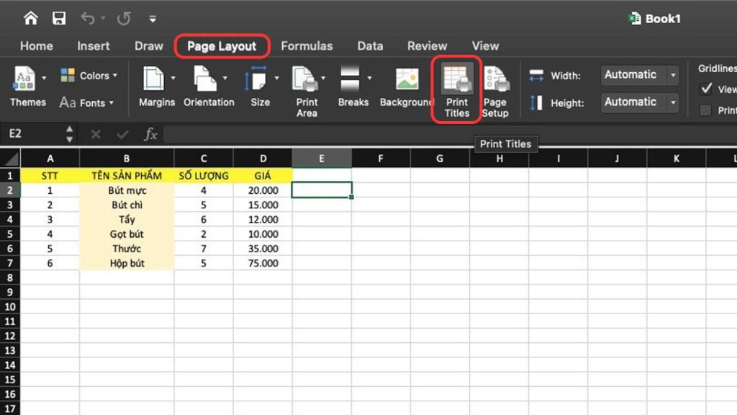Image resolution: width=737 pixels, height=415 pixels.
Task: Open the paper Size menu
Action: 260,86
